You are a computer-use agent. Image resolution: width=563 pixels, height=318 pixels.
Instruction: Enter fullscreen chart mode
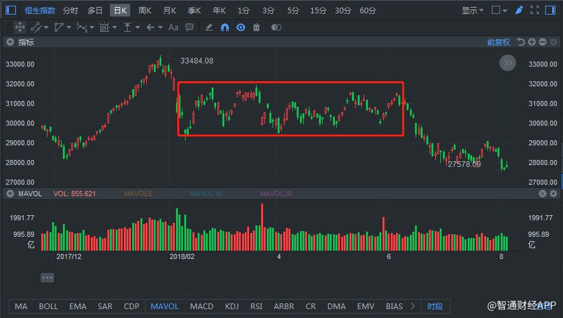pos(534,10)
